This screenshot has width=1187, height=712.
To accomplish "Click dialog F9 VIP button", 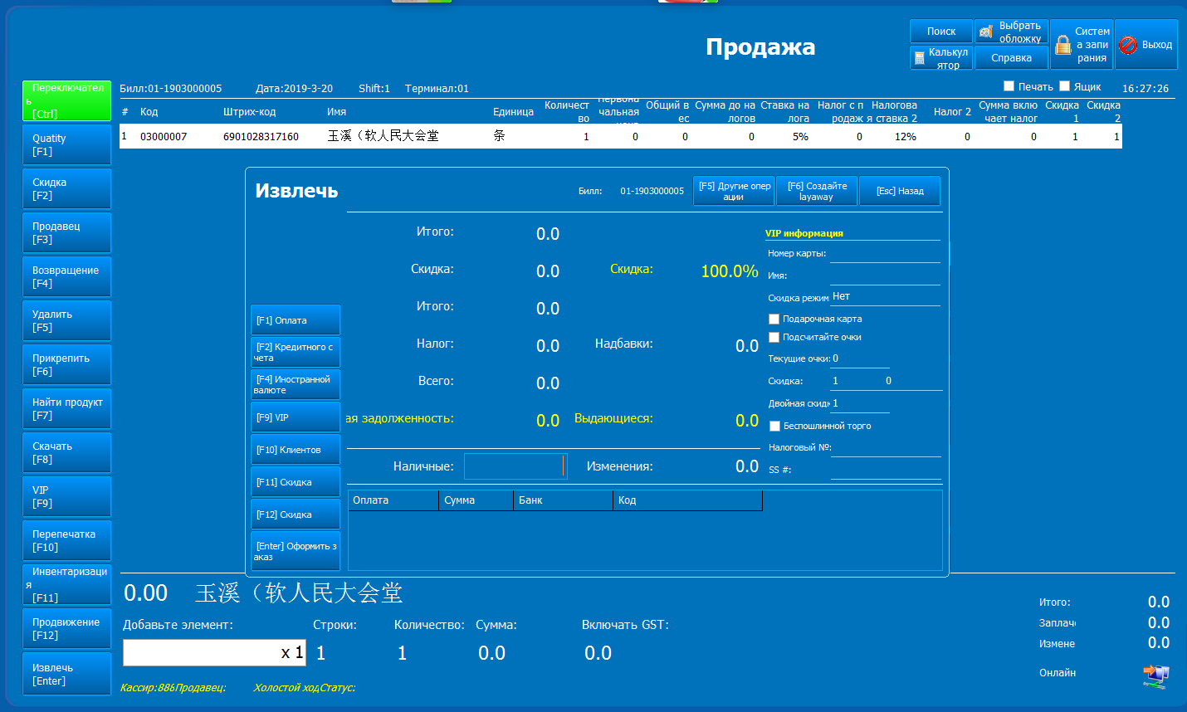I will pyautogui.click(x=296, y=417).
